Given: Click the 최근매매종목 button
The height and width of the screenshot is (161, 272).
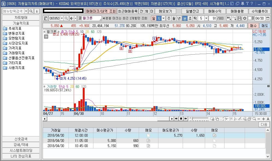Looking at the screenshot, I should [x=128, y=11].
